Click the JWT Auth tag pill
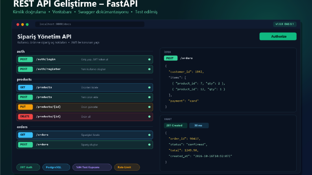The height and width of the screenshot is (175, 312). (x=28, y=167)
